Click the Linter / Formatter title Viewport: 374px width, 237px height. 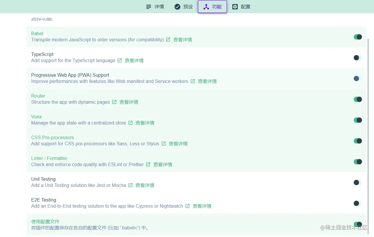coord(49,158)
